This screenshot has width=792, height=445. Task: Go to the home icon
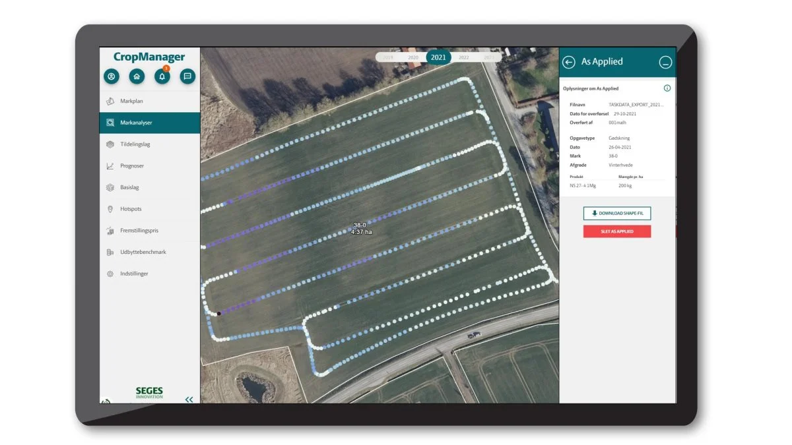tap(137, 76)
